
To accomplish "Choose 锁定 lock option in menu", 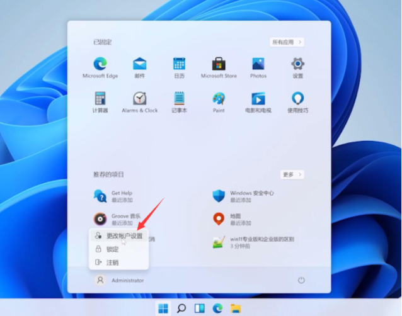I will coord(112,249).
